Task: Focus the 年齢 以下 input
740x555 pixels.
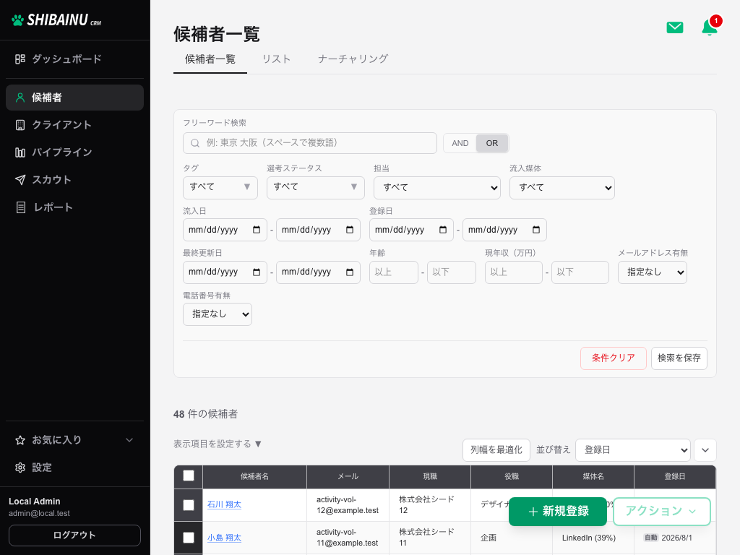Action: click(451, 272)
